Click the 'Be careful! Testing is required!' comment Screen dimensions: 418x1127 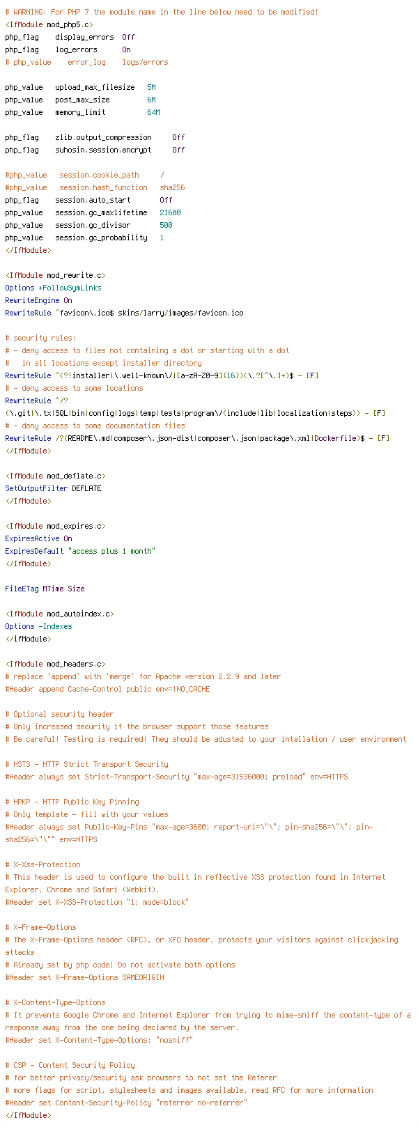point(206,739)
